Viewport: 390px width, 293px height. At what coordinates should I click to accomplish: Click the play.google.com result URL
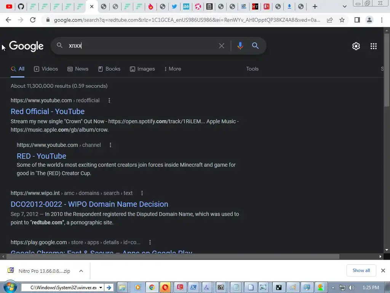[x=76, y=242]
